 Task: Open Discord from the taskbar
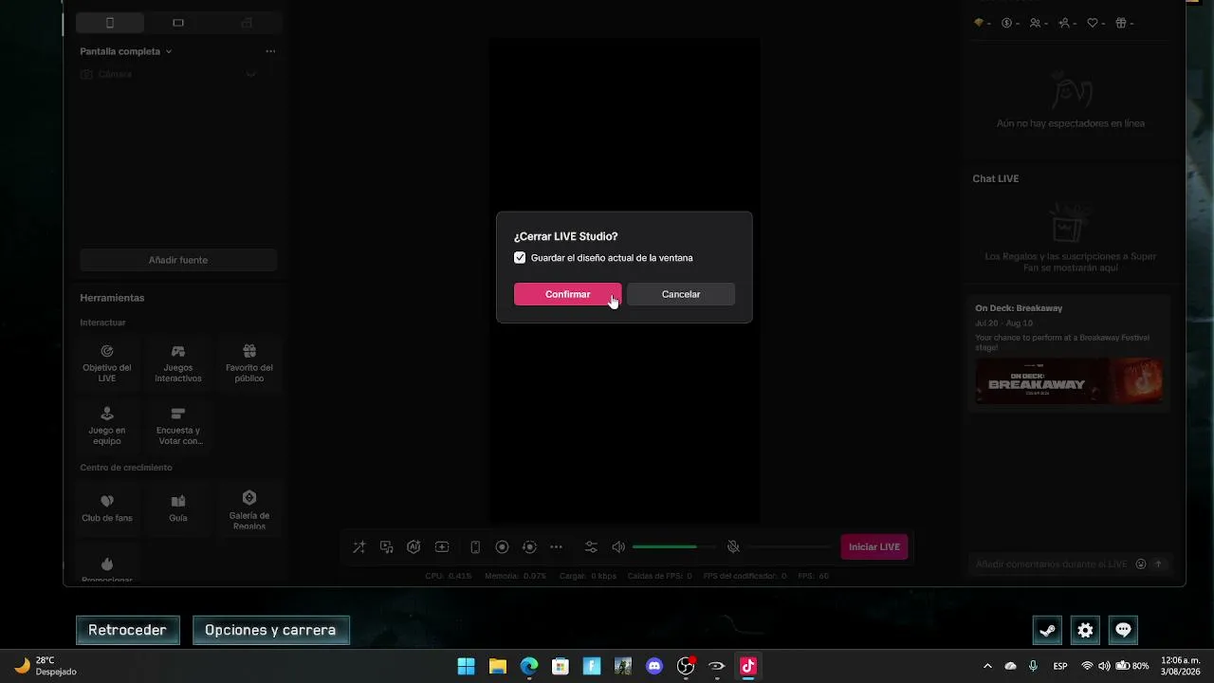[654, 666]
